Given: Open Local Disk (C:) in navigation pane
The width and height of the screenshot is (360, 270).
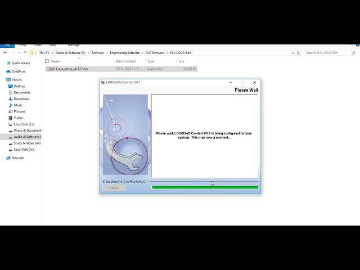Looking at the screenshot, I should 24,124.
